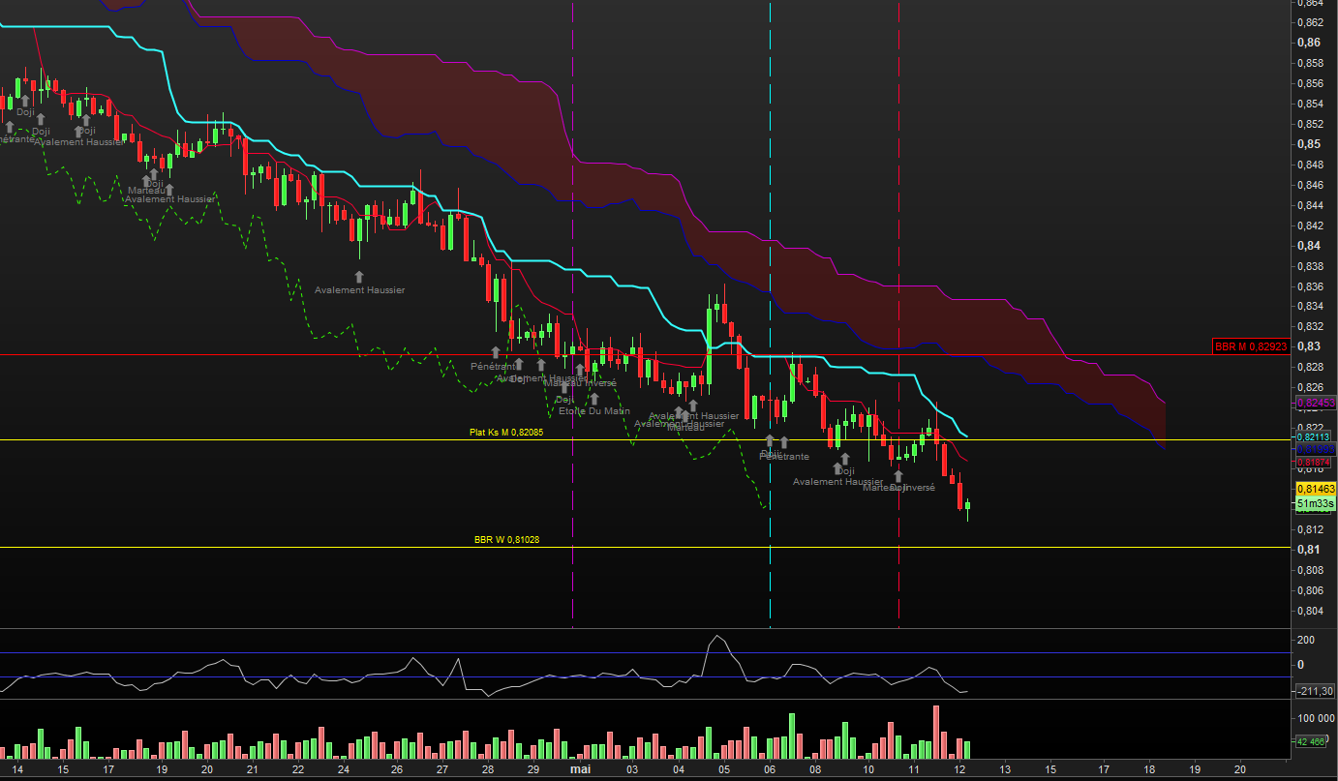The height and width of the screenshot is (781, 1338).
Task: Click the cyan 0,82113 price axis tag
Action: pos(1316,436)
